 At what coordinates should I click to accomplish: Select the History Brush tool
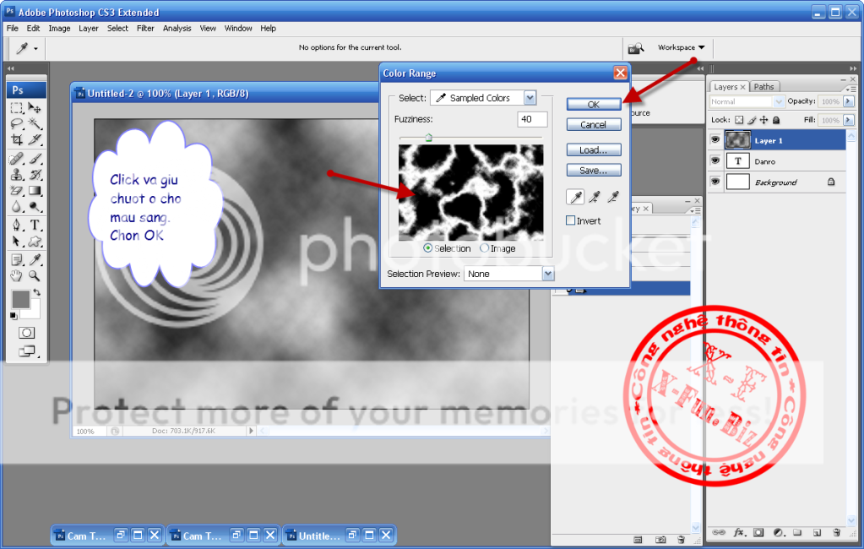coord(35,176)
